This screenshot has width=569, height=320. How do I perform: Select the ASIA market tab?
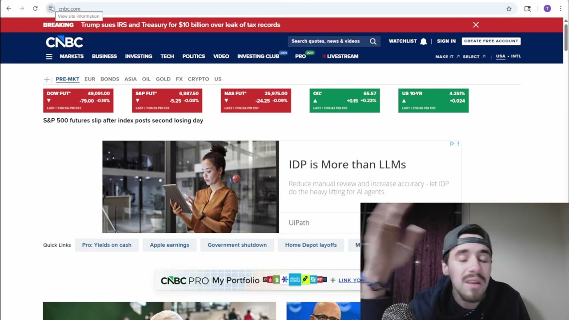[131, 79]
